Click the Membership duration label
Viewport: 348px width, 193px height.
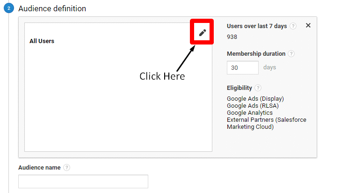(256, 54)
